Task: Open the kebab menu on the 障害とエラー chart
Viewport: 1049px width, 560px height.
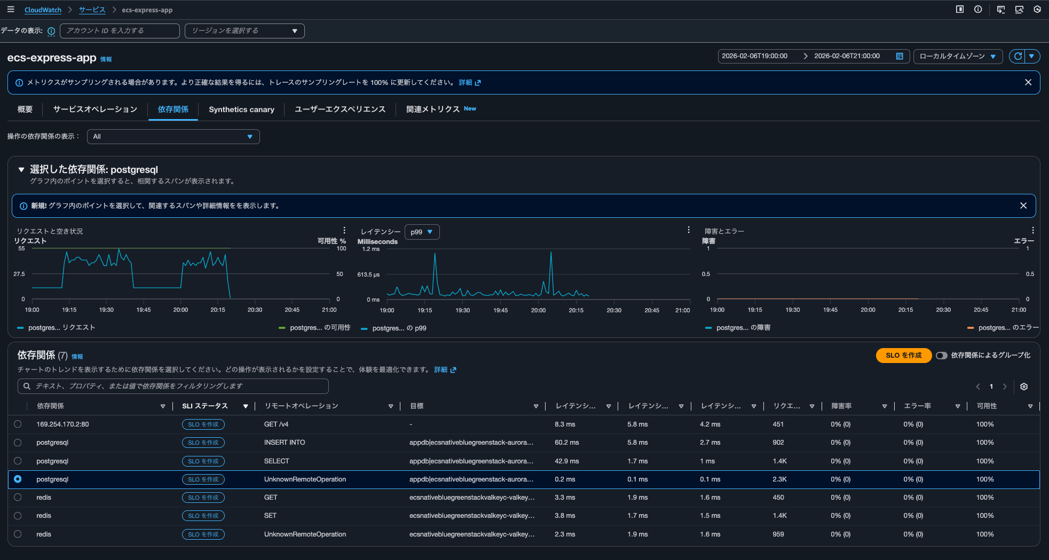Action: (x=1033, y=230)
